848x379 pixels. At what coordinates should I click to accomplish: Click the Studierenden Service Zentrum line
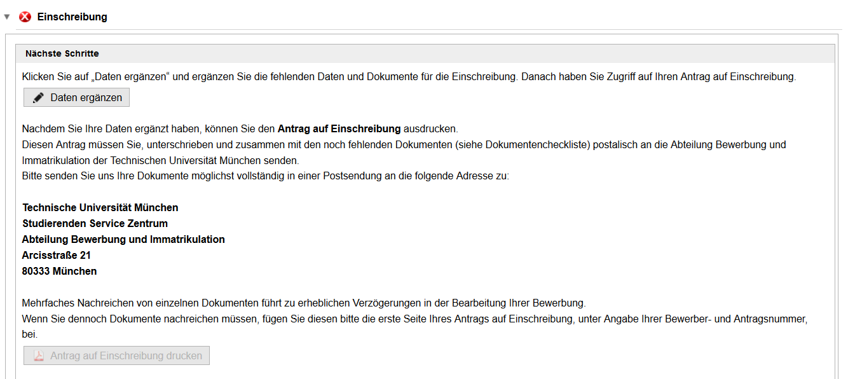click(x=95, y=224)
